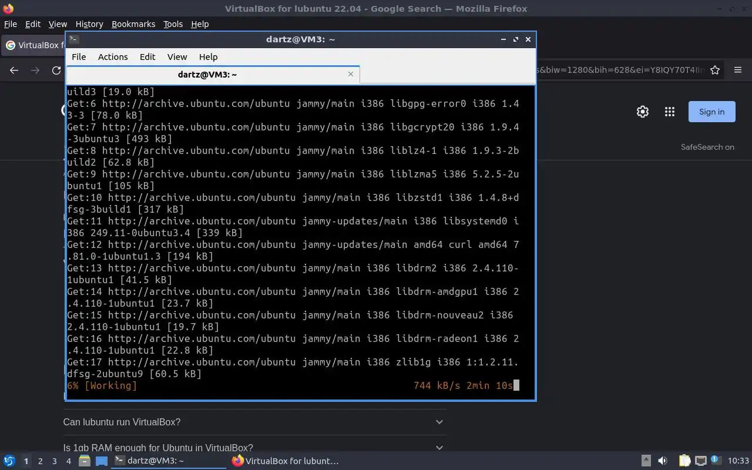Select the VirtualBox Google Search browser tab
The image size is (752, 470).
pyautogui.click(x=34, y=45)
